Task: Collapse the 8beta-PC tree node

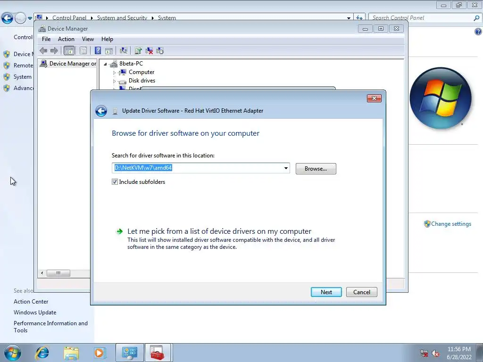Action: [x=105, y=64]
